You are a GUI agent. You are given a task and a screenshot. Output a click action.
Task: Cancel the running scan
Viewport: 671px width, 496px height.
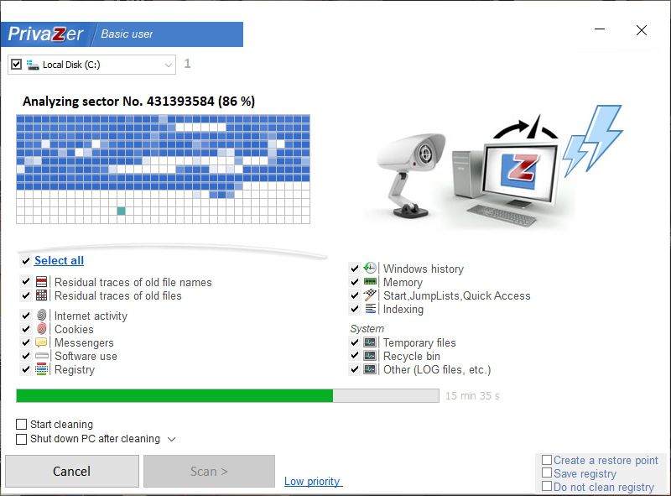click(72, 471)
